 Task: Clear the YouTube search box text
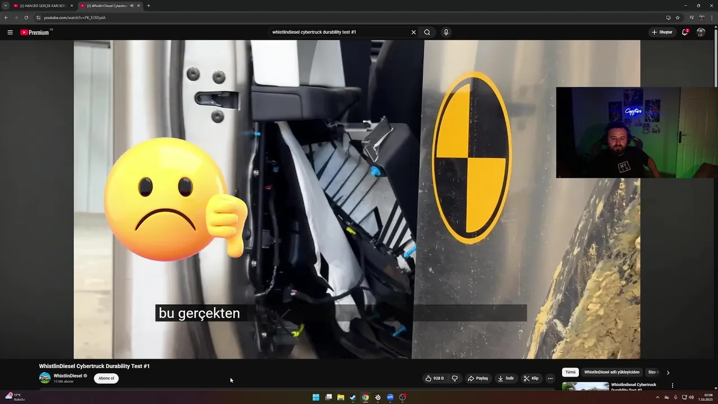(x=413, y=32)
